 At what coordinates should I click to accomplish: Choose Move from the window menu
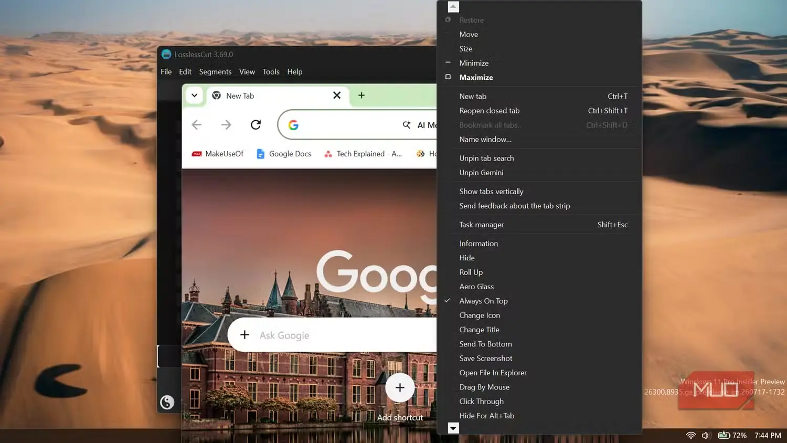click(x=539, y=35)
